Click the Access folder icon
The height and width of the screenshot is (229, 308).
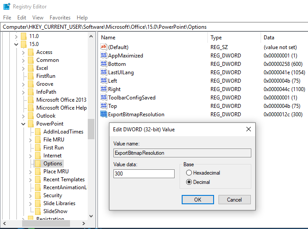tap(31, 52)
